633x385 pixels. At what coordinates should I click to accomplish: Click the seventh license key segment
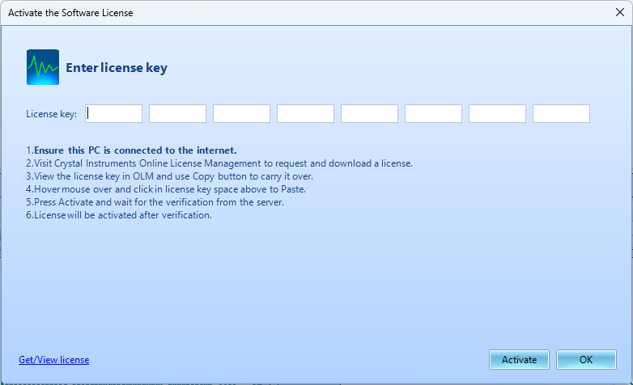[497, 113]
